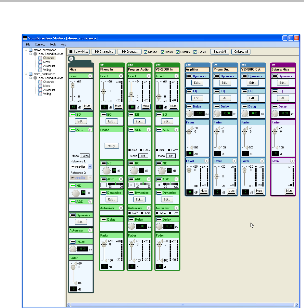The width and height of the screenshot is (304, 308).
Task: Enable the Mics EQ toggle
Action: click(72, 114)
